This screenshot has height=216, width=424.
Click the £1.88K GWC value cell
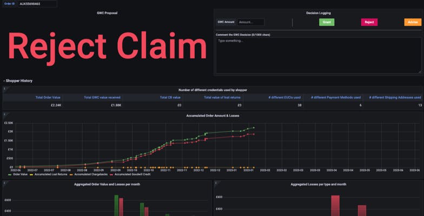[116, 105]
